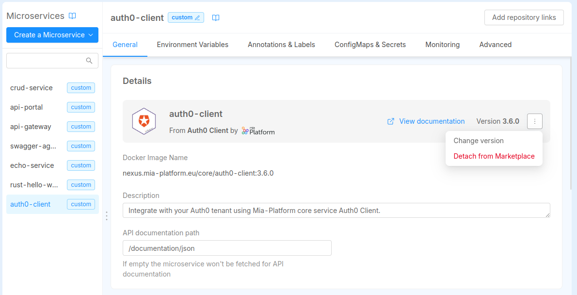Click the Add repository links button
Screen dimensions: 577x295
coord(524,17)
